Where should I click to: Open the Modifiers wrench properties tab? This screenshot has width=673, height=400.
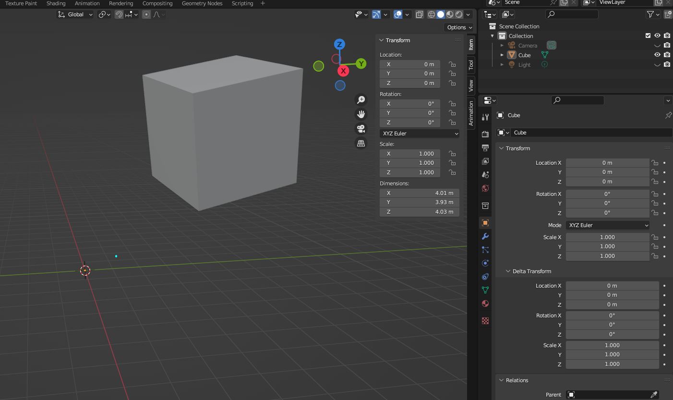(485, 236)
